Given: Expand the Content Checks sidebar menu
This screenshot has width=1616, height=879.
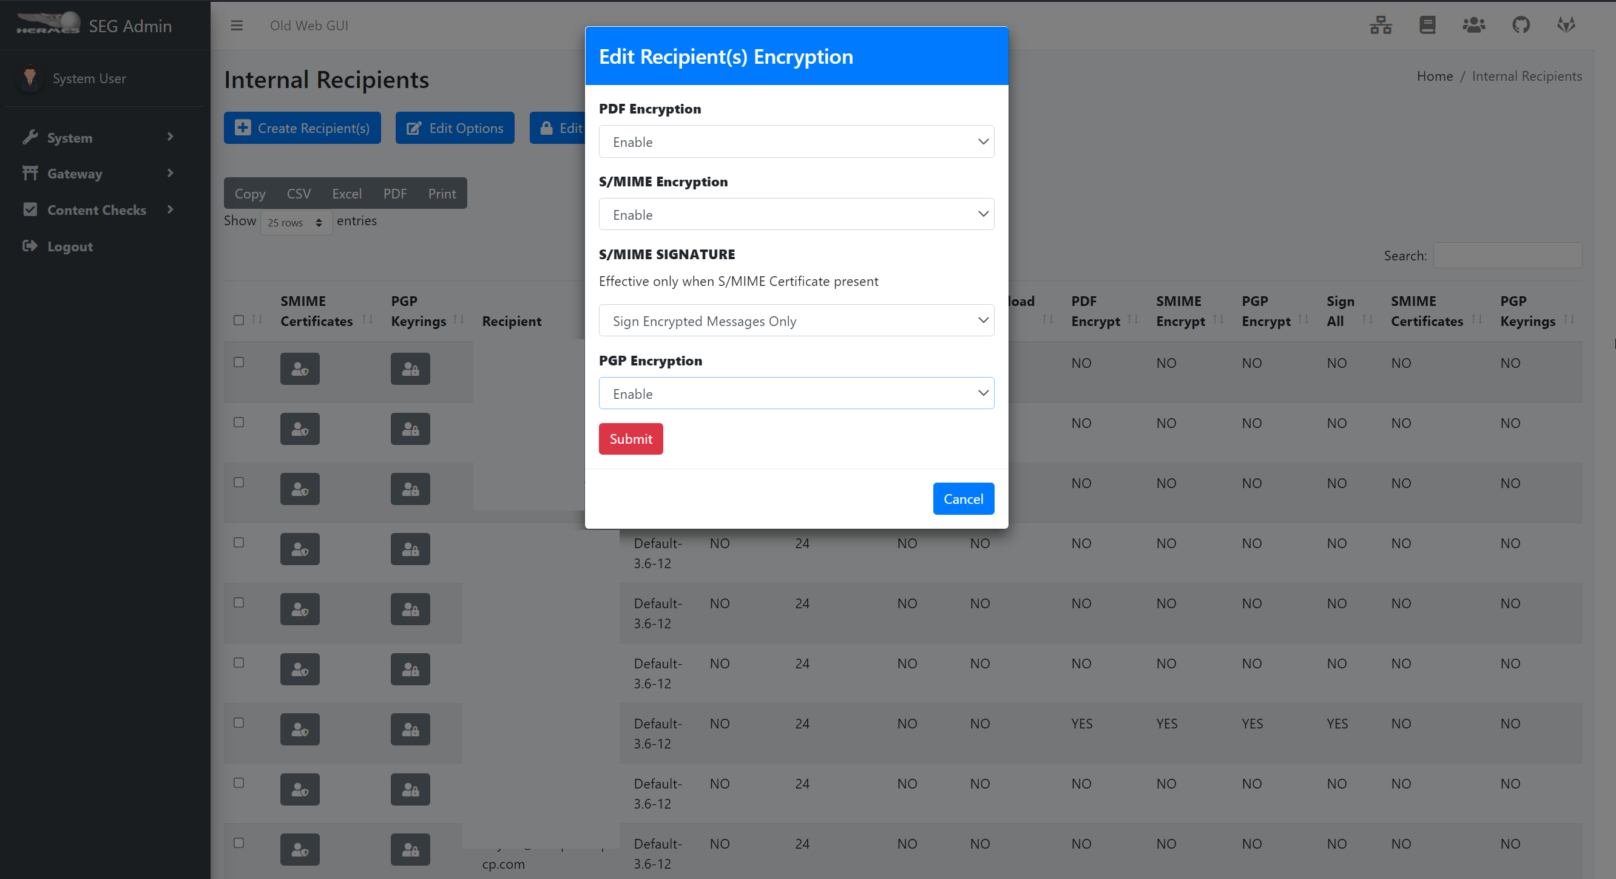Looking at the screenshot, I should tap(97, 210).
